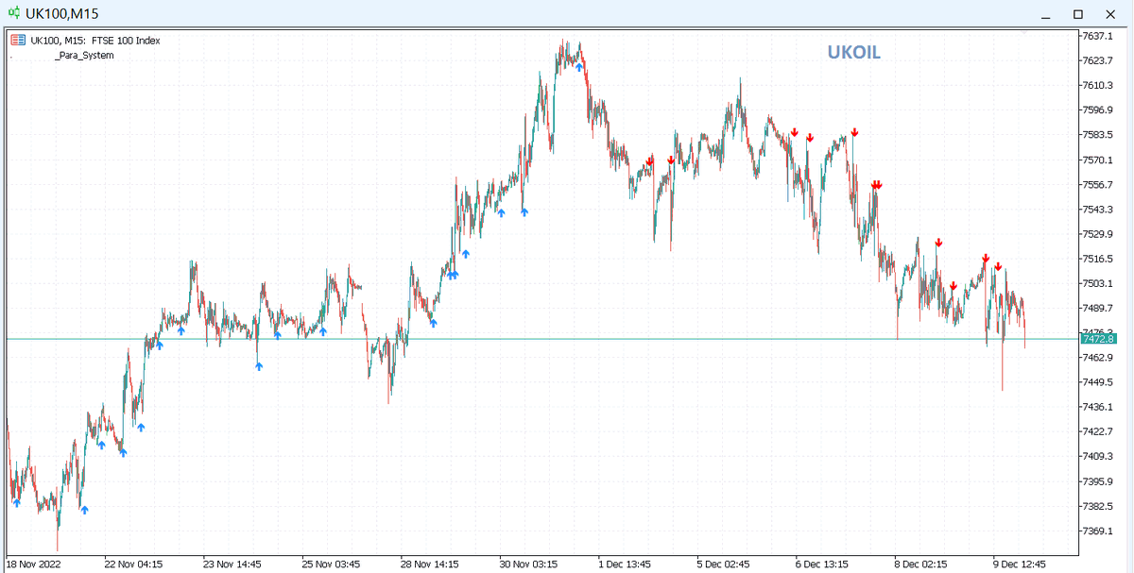Click price scale value 7409.3

(x=1099, y=457)
